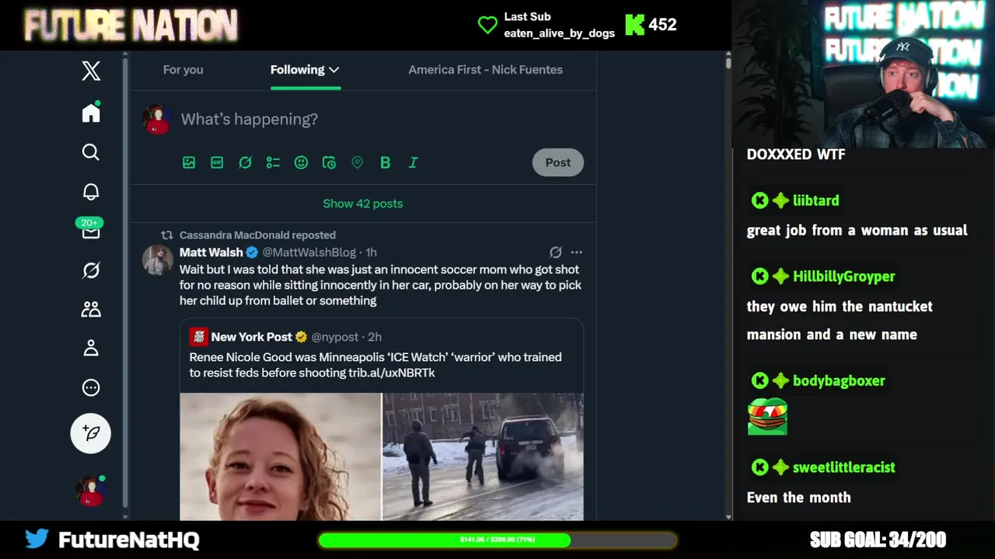Viewport: 995px width, 559px height.
Task: Select the Following tab
Action: [297, 70]
